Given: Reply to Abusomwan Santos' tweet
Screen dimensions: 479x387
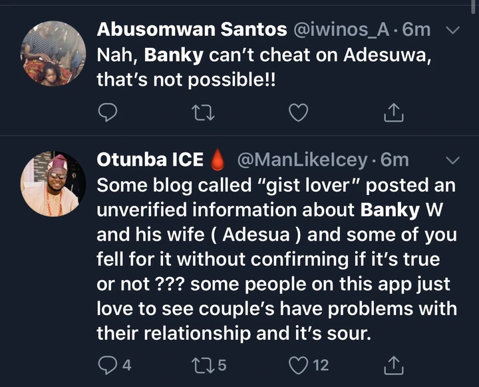Looking at the screenshot, I should click(108, 114).
